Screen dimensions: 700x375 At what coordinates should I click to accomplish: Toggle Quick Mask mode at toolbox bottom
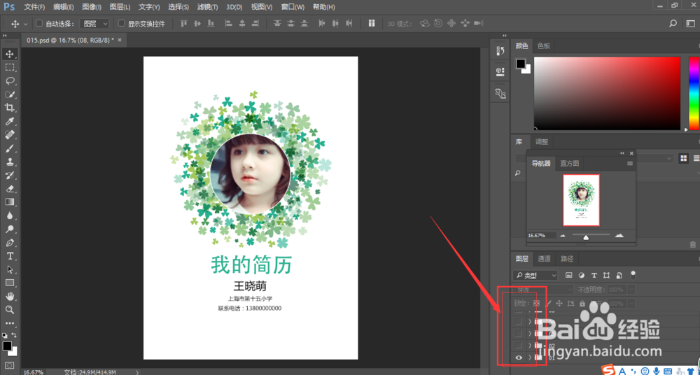9,365
